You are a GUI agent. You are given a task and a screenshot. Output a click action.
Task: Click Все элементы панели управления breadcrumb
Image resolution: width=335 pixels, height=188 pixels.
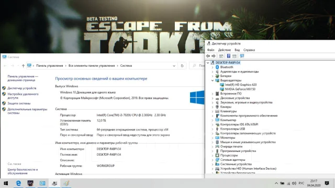click(92, 66)
